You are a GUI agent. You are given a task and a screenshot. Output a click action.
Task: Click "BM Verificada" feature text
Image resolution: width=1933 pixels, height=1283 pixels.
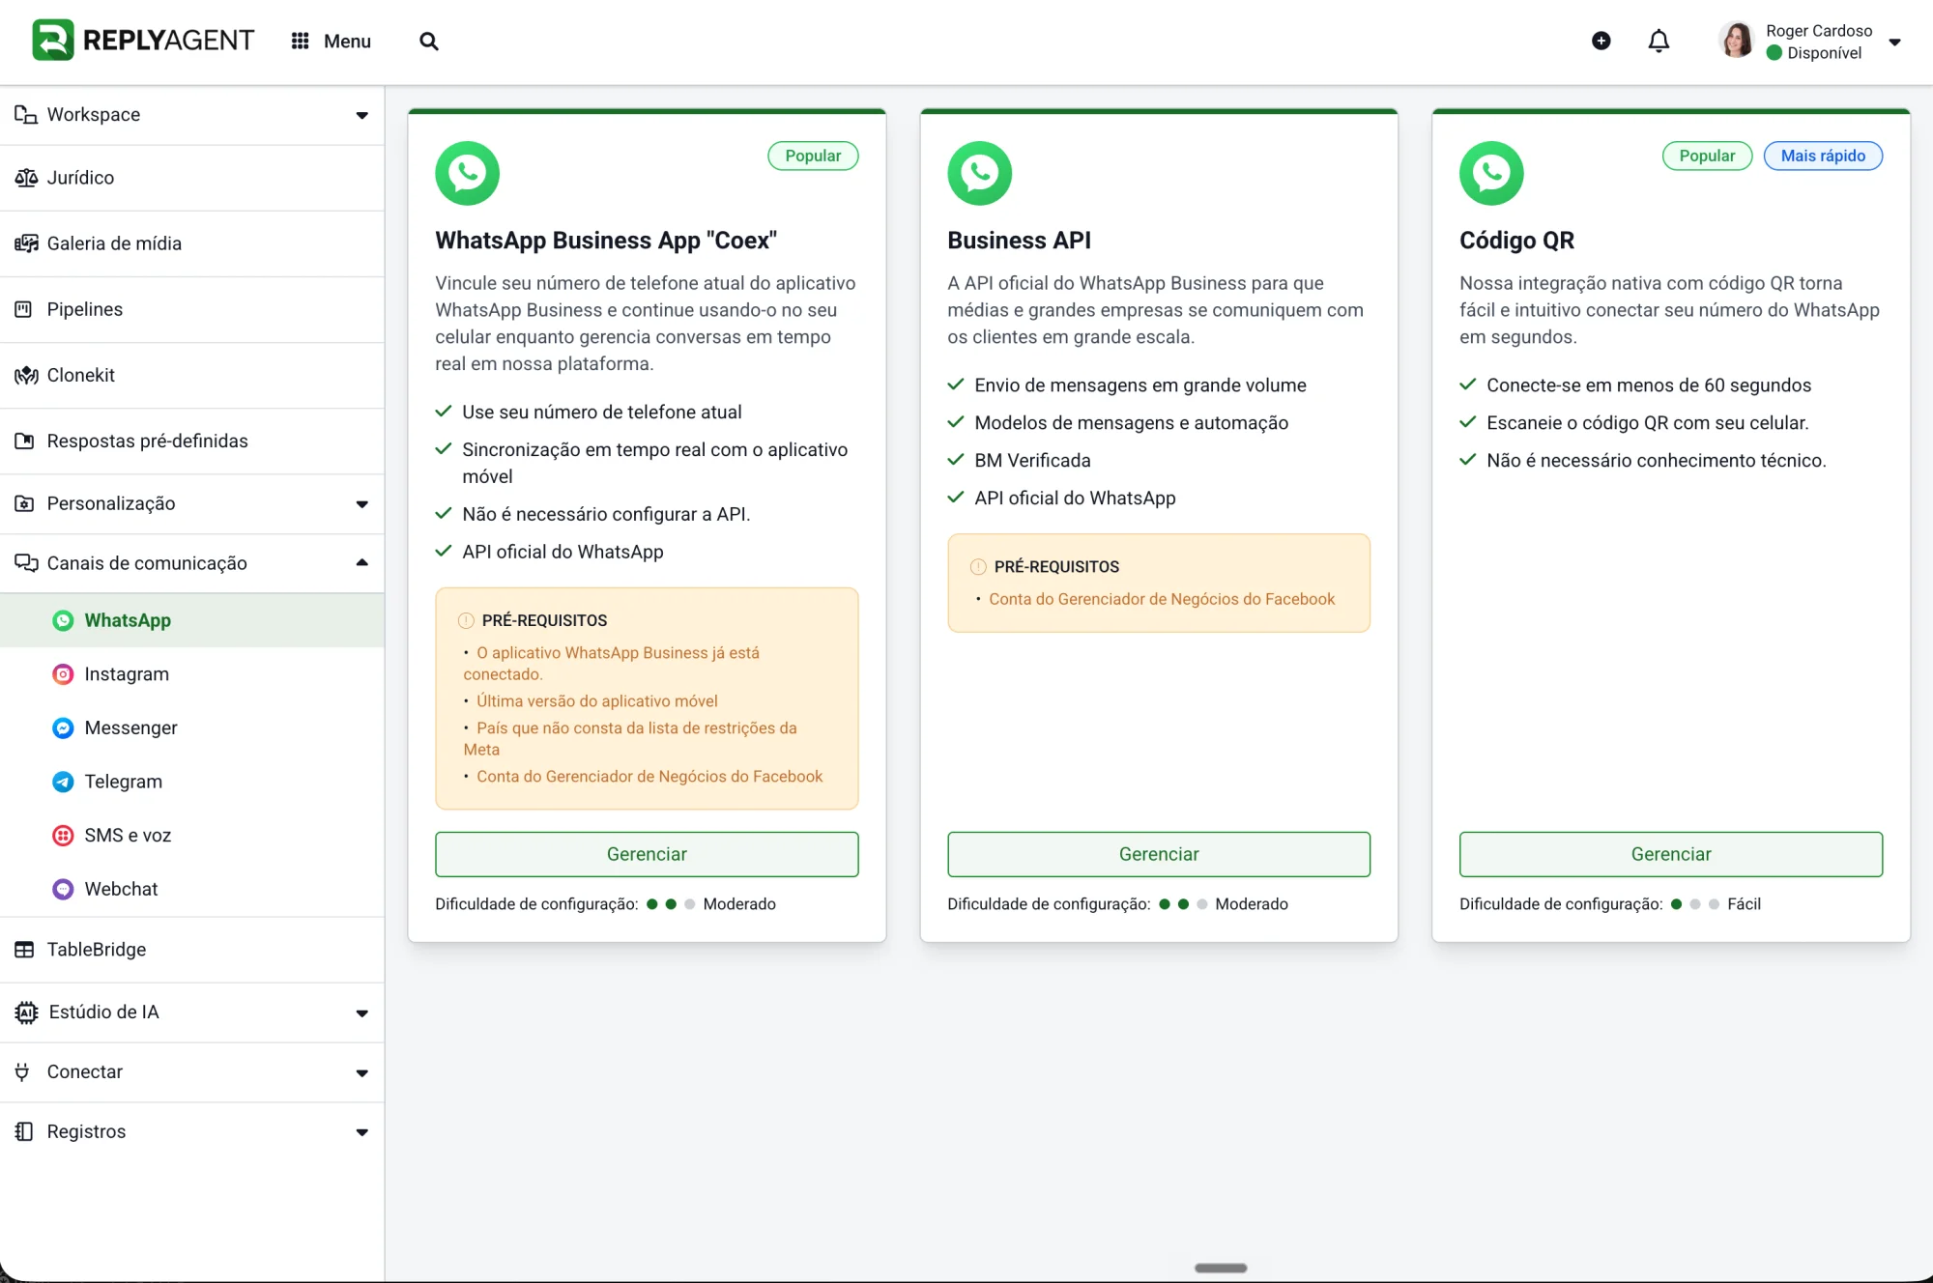[x=1032, y=461]
